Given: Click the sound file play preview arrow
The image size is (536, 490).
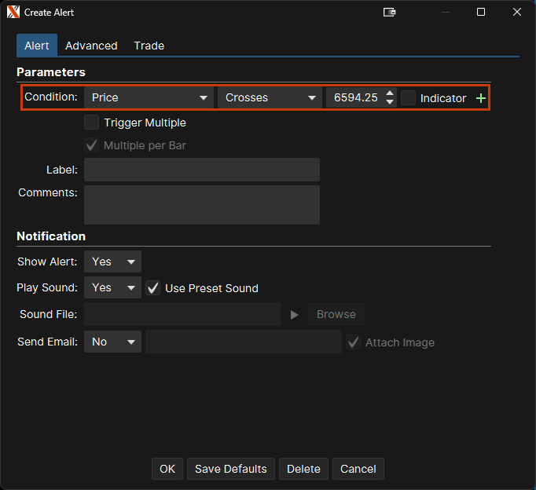Looking at the screenshot, I should pyautogui.click(x=295, y=314).
